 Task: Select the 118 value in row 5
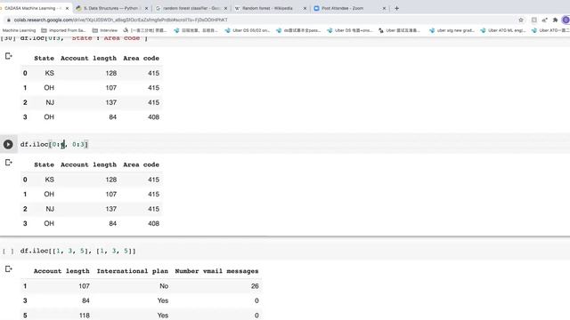85,316
